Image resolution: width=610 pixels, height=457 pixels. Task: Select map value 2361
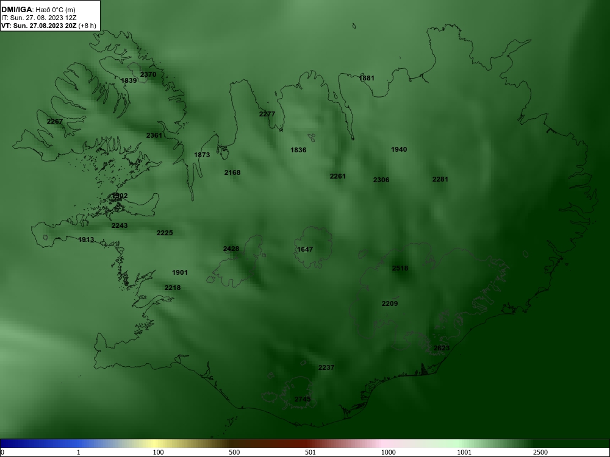(154, 135)
